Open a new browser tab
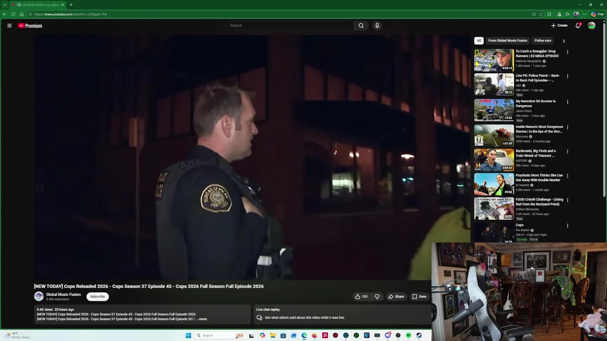The height and width of the screenshot is (341, 607). click(x=71, y=5)
